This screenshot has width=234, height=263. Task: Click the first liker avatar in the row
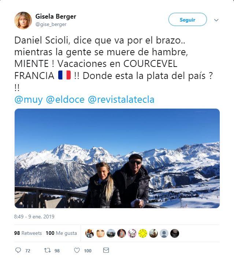90,233
